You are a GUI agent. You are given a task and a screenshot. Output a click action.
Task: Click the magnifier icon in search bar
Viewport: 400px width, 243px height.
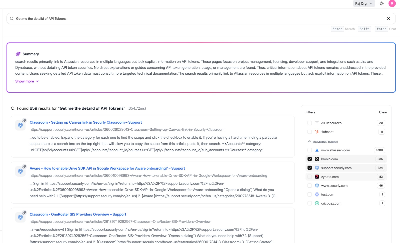12,18
